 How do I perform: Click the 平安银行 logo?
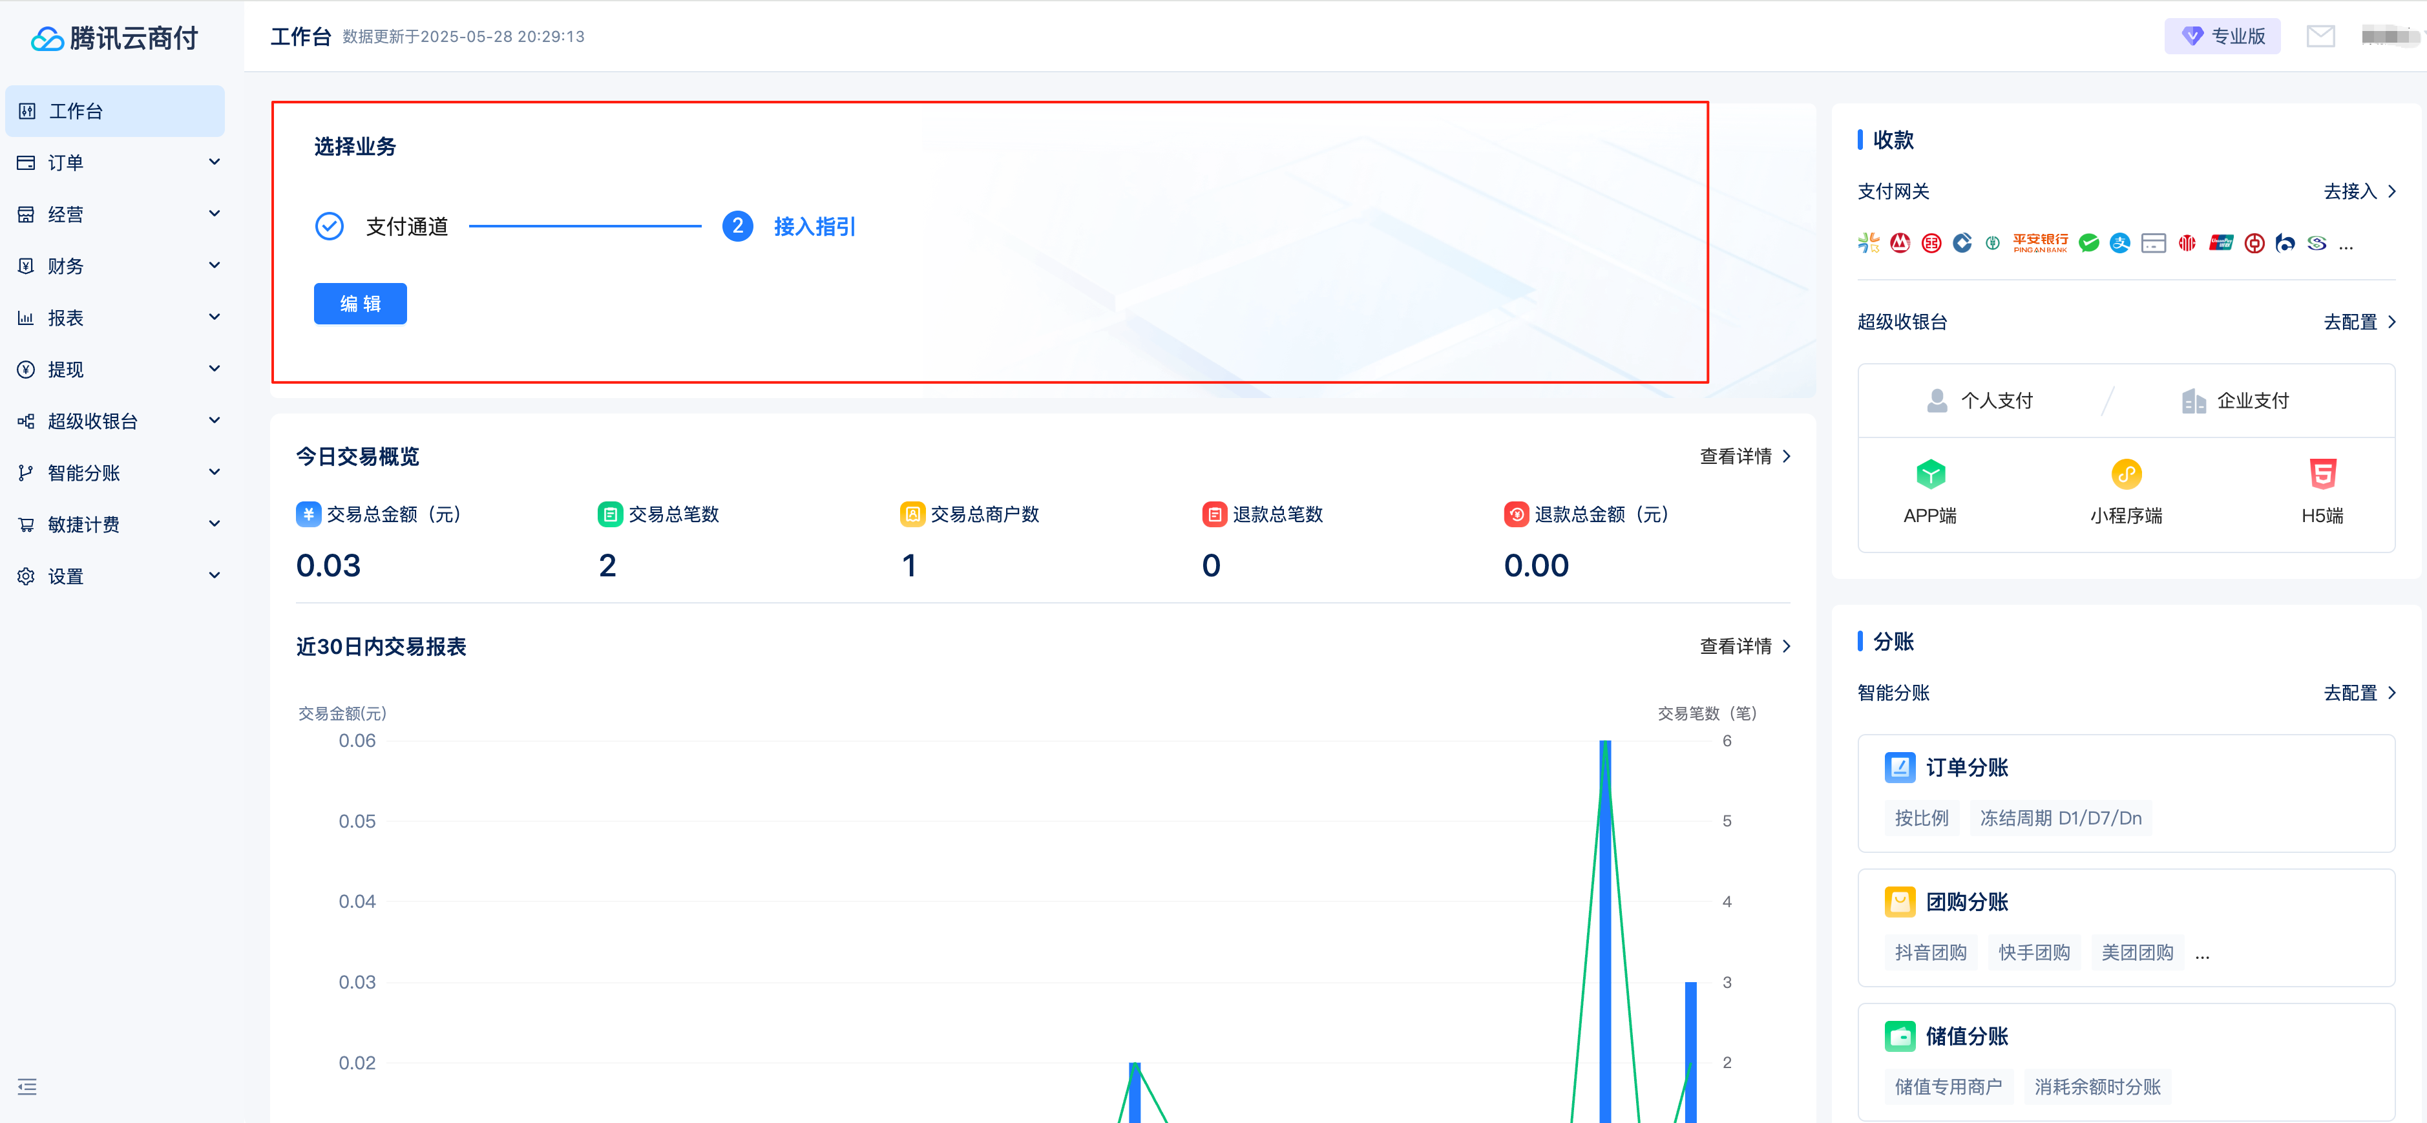(2040, 243)
